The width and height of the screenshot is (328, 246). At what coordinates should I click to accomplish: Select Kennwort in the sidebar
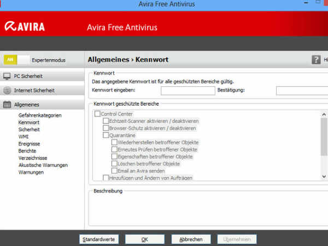pyautogui.click(x=29, y=122)
